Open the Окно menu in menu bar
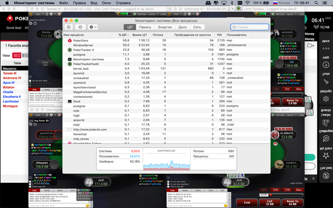Screen dimensions: 333x208 pos(107,3)
